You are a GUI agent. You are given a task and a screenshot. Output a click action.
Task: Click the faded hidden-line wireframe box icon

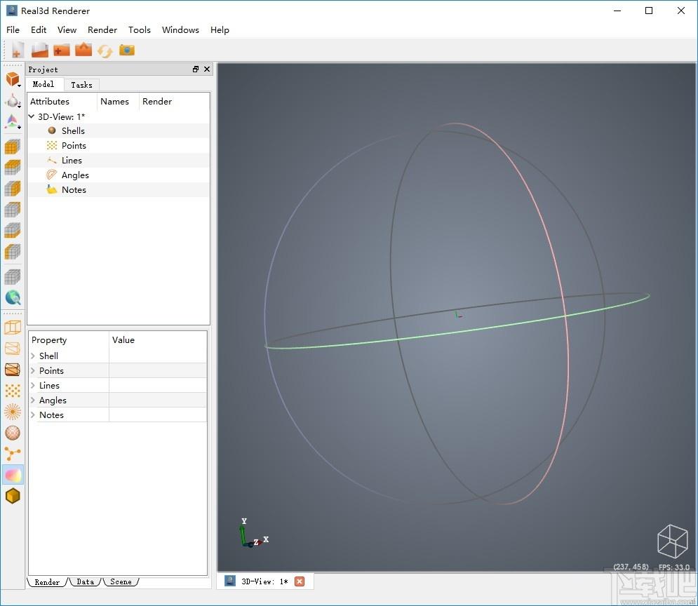[x=13, y=349]
